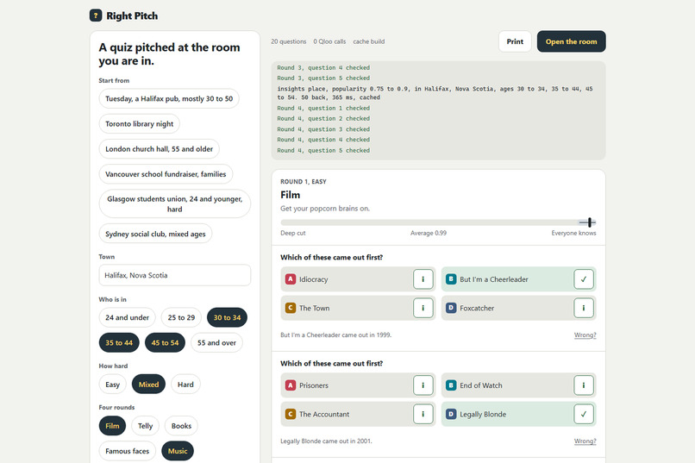The width and height of the screenshot is (695, 463).
Task: Open info for the Foxcatcher answer
Action: point(583,308)
